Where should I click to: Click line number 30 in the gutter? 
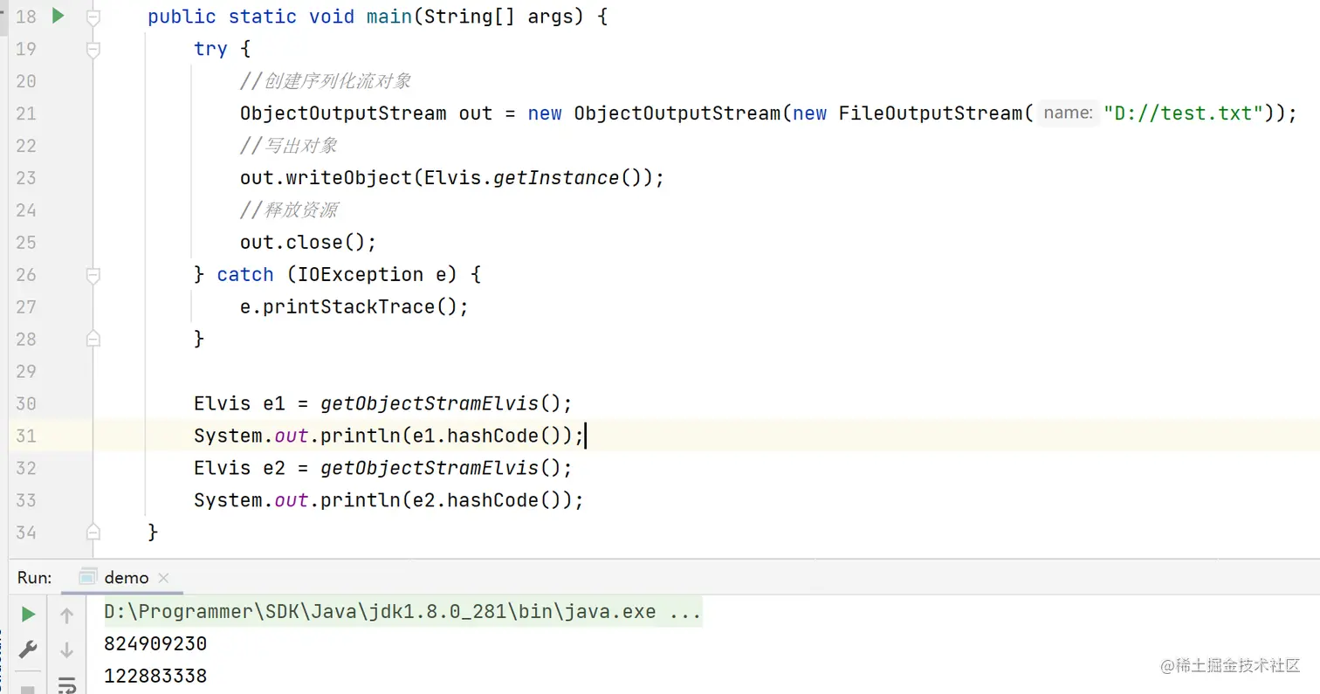[26, 403]
